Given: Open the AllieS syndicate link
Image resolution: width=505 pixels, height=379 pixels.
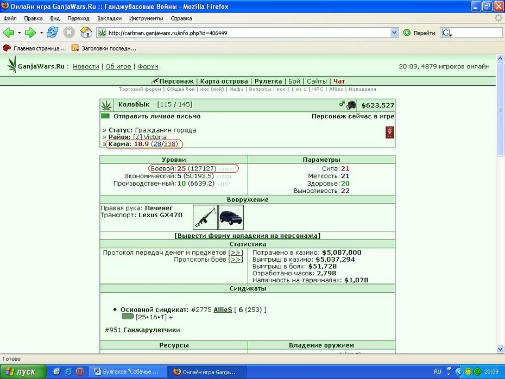Looking at the screenshot, I should tap(223, 309).
